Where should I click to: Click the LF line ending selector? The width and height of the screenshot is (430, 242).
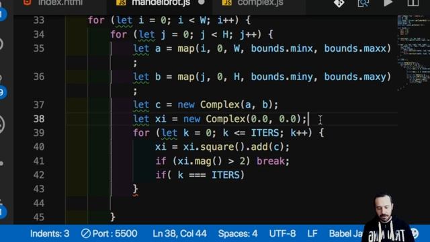(x=312, y=233)
